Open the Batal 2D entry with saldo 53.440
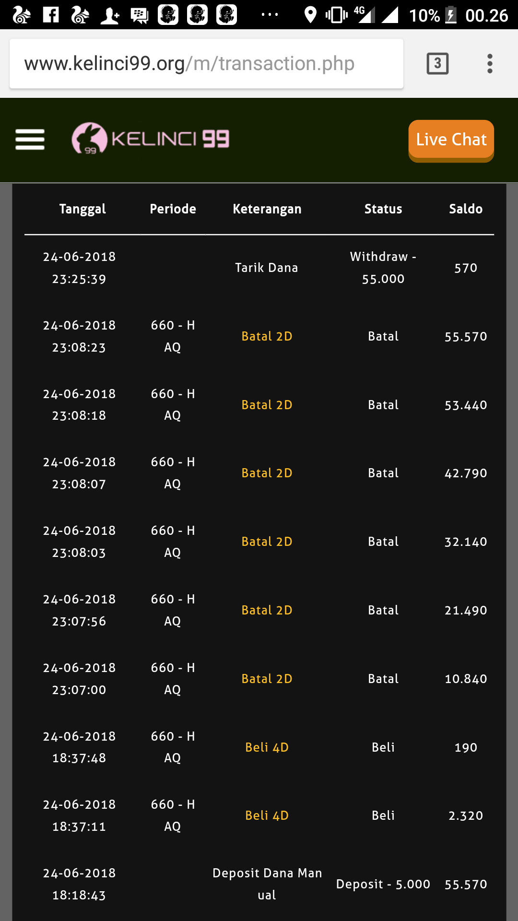The width and height of the screenshot is (518, 921). [x=267, y=405]
